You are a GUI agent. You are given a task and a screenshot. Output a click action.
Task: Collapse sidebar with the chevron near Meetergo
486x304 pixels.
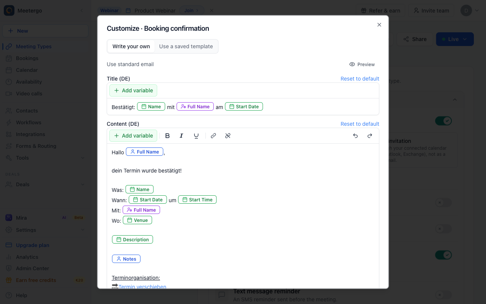[81, 11]
